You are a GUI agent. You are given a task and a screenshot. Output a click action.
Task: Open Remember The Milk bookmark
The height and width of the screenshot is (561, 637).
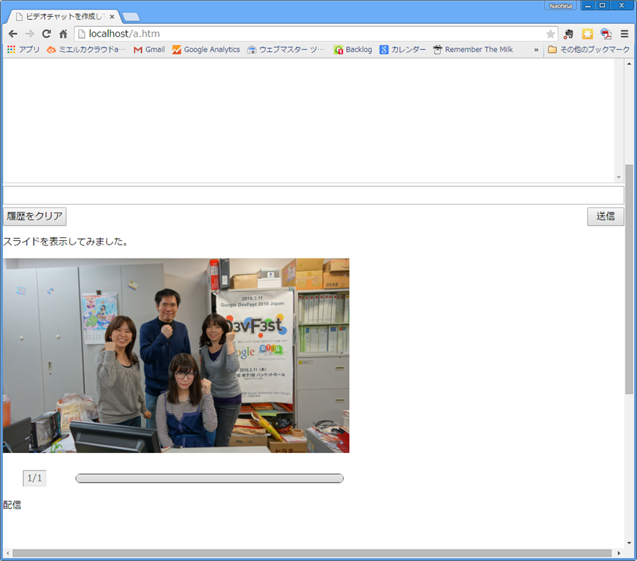473,50
